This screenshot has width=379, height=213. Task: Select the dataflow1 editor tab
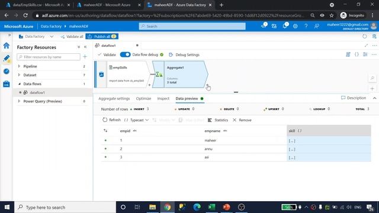click(108, 46)
